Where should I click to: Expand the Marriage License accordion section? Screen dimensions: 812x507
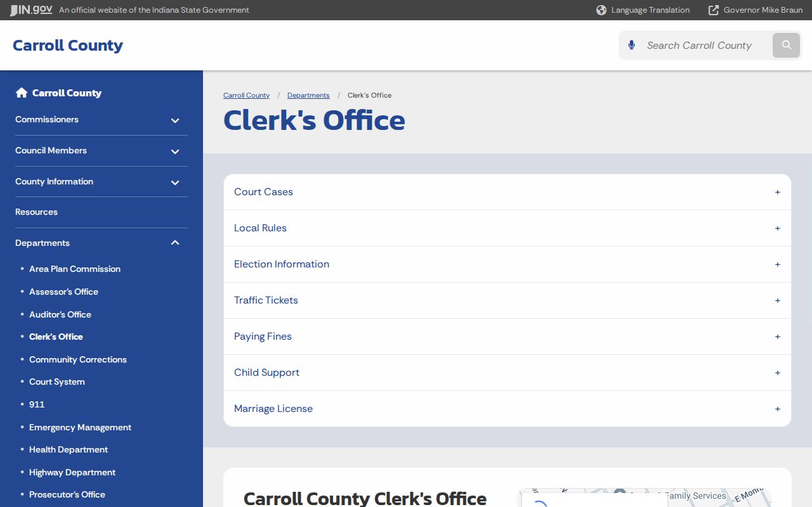point(507,409)
